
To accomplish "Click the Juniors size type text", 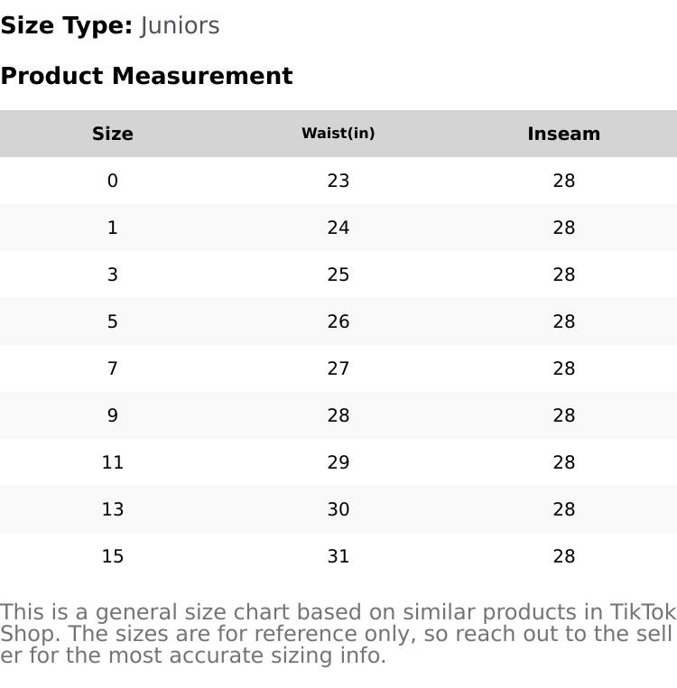I will 180,26.
